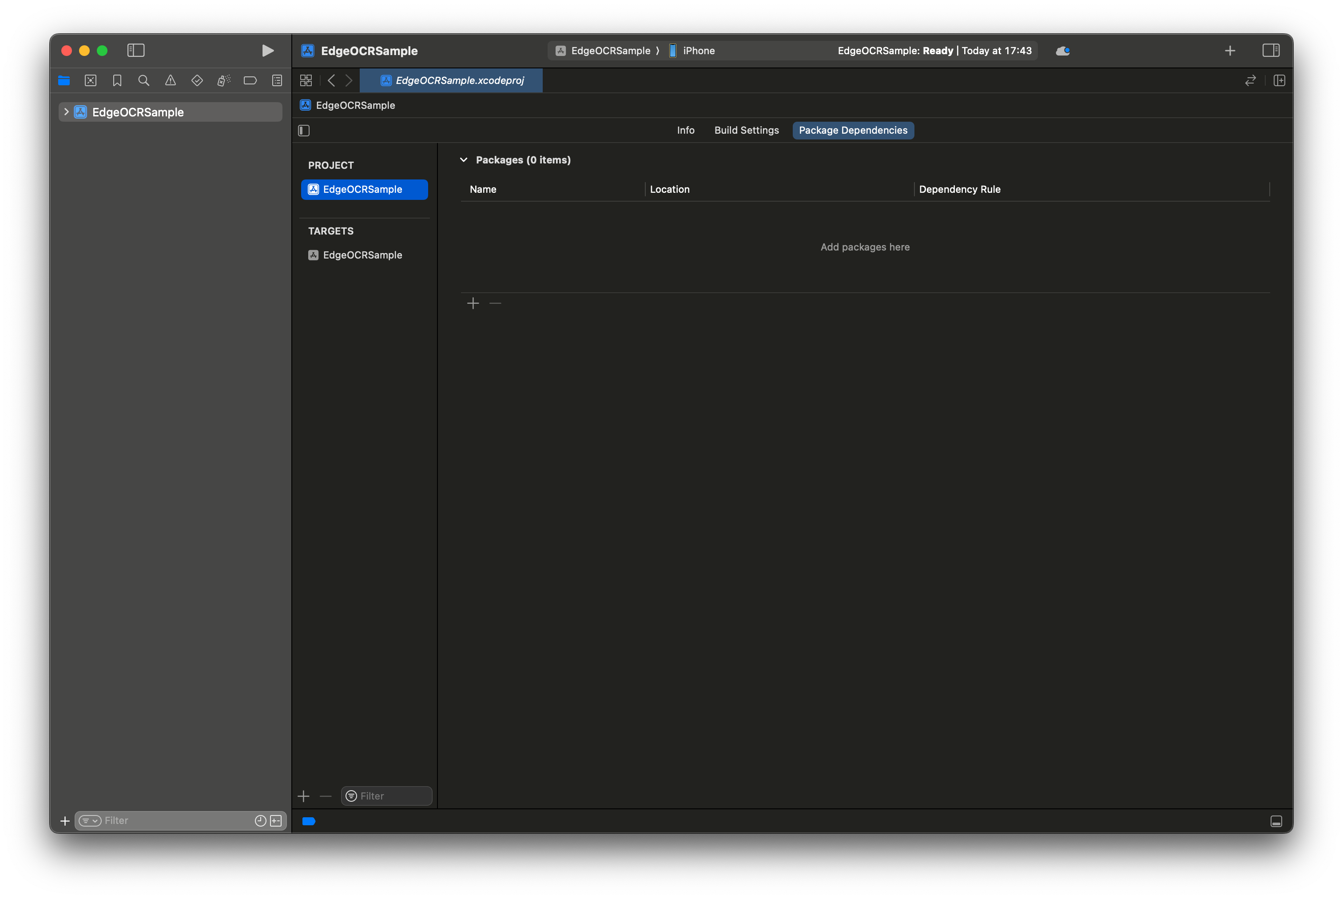
Task: Open the Test navigator diamond icon
Action: [x=197, y=81]
